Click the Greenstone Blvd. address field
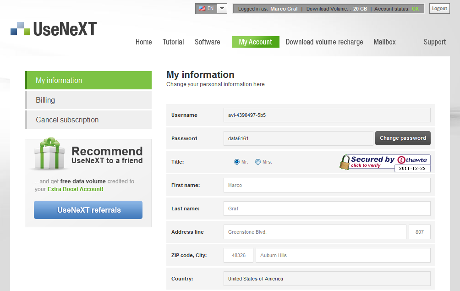Screen dimensions: 460x291 coord(315,232)
